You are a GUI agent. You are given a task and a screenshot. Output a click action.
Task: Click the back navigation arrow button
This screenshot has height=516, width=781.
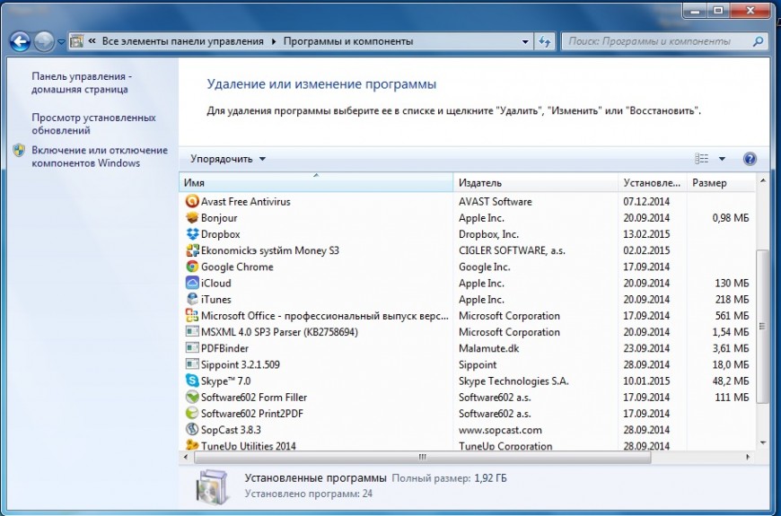20,41
